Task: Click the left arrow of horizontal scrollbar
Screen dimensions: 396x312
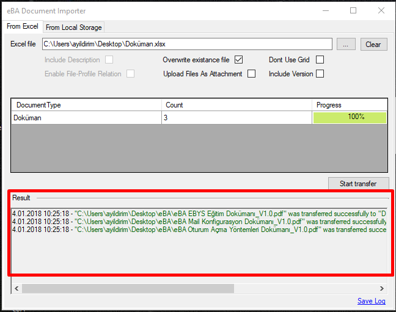Action: click(x=16, y=288)
